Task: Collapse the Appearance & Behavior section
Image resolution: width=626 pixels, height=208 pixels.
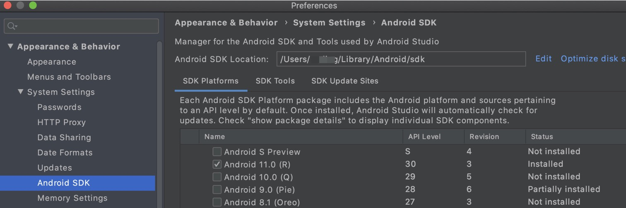Action: [10, 46]
